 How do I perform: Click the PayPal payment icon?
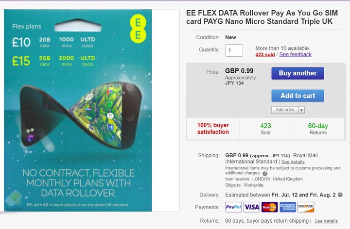coord(233,207)
